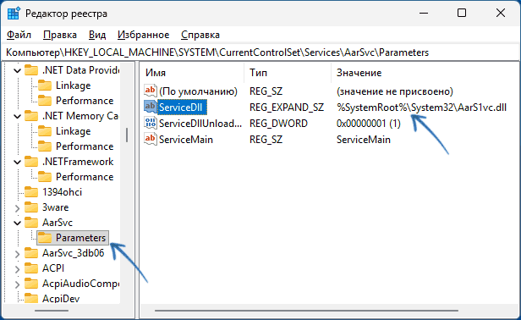Screen dimensions: 521x320
Task: Click the tree pane vertical scrollbar thumb
Action: 127,135
